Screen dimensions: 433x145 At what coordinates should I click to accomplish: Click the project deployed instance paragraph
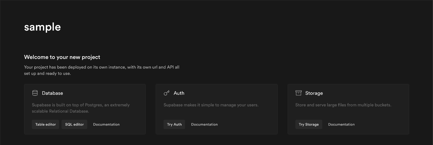(x=102, y=70)
